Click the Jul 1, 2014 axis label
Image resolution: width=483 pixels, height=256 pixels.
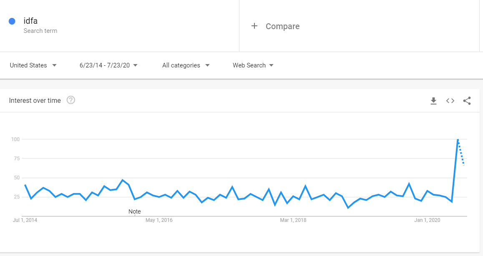(25, 220)
